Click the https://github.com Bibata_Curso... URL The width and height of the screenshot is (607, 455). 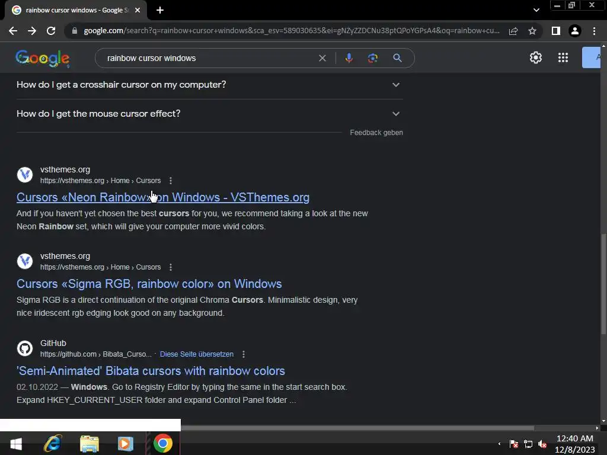point(96,354)
